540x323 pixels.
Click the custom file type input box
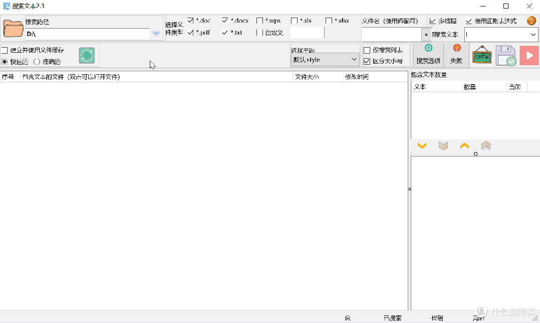(x=307, y=33)
